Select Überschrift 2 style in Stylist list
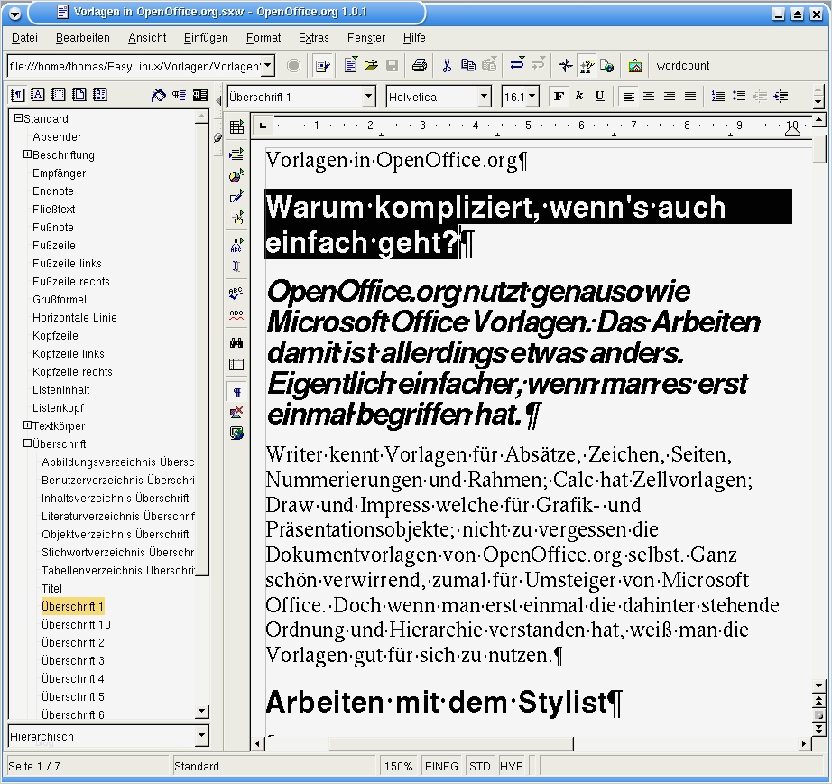 [x=73, y=642]
